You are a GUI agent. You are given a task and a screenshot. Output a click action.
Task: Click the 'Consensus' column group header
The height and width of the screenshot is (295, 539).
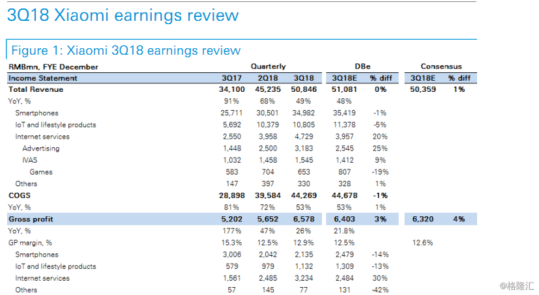click(x=441, y=66)
